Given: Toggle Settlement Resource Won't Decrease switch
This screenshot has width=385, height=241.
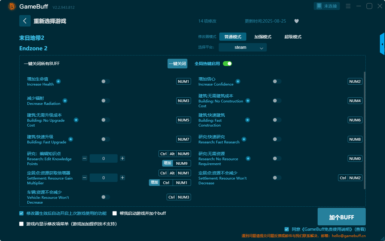Looking at the screenshot, I should coord(277,178).
